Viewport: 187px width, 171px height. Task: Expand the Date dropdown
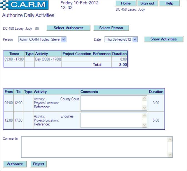[x=135, y=39]
